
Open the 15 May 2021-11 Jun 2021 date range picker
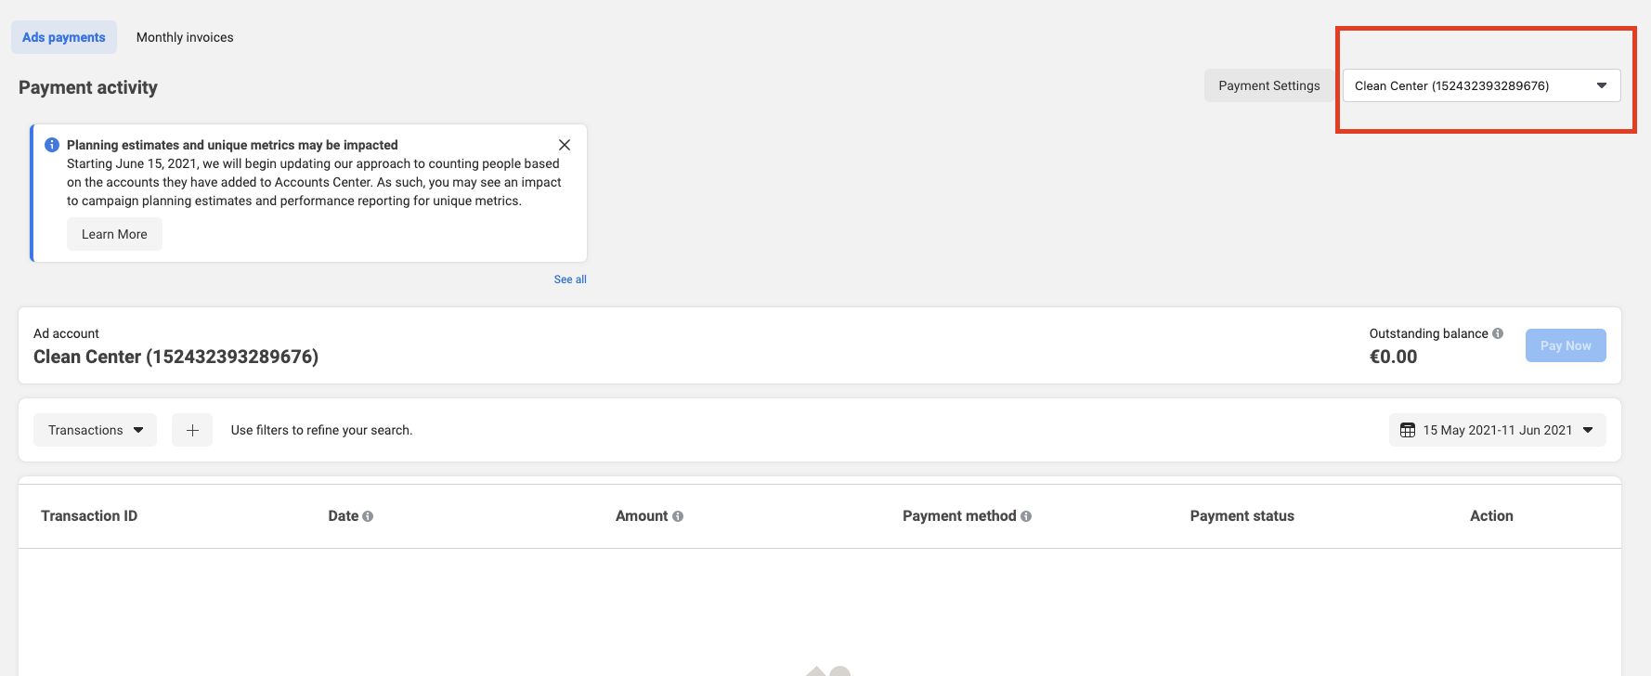tap(1497, 430)
